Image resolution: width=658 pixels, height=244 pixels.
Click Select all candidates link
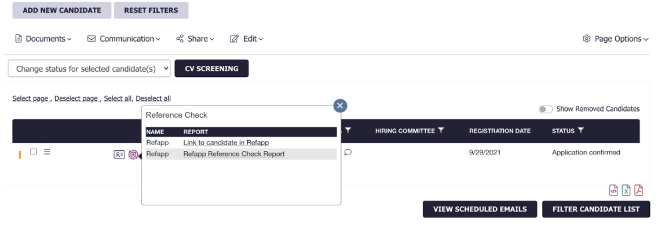point(118,98)
